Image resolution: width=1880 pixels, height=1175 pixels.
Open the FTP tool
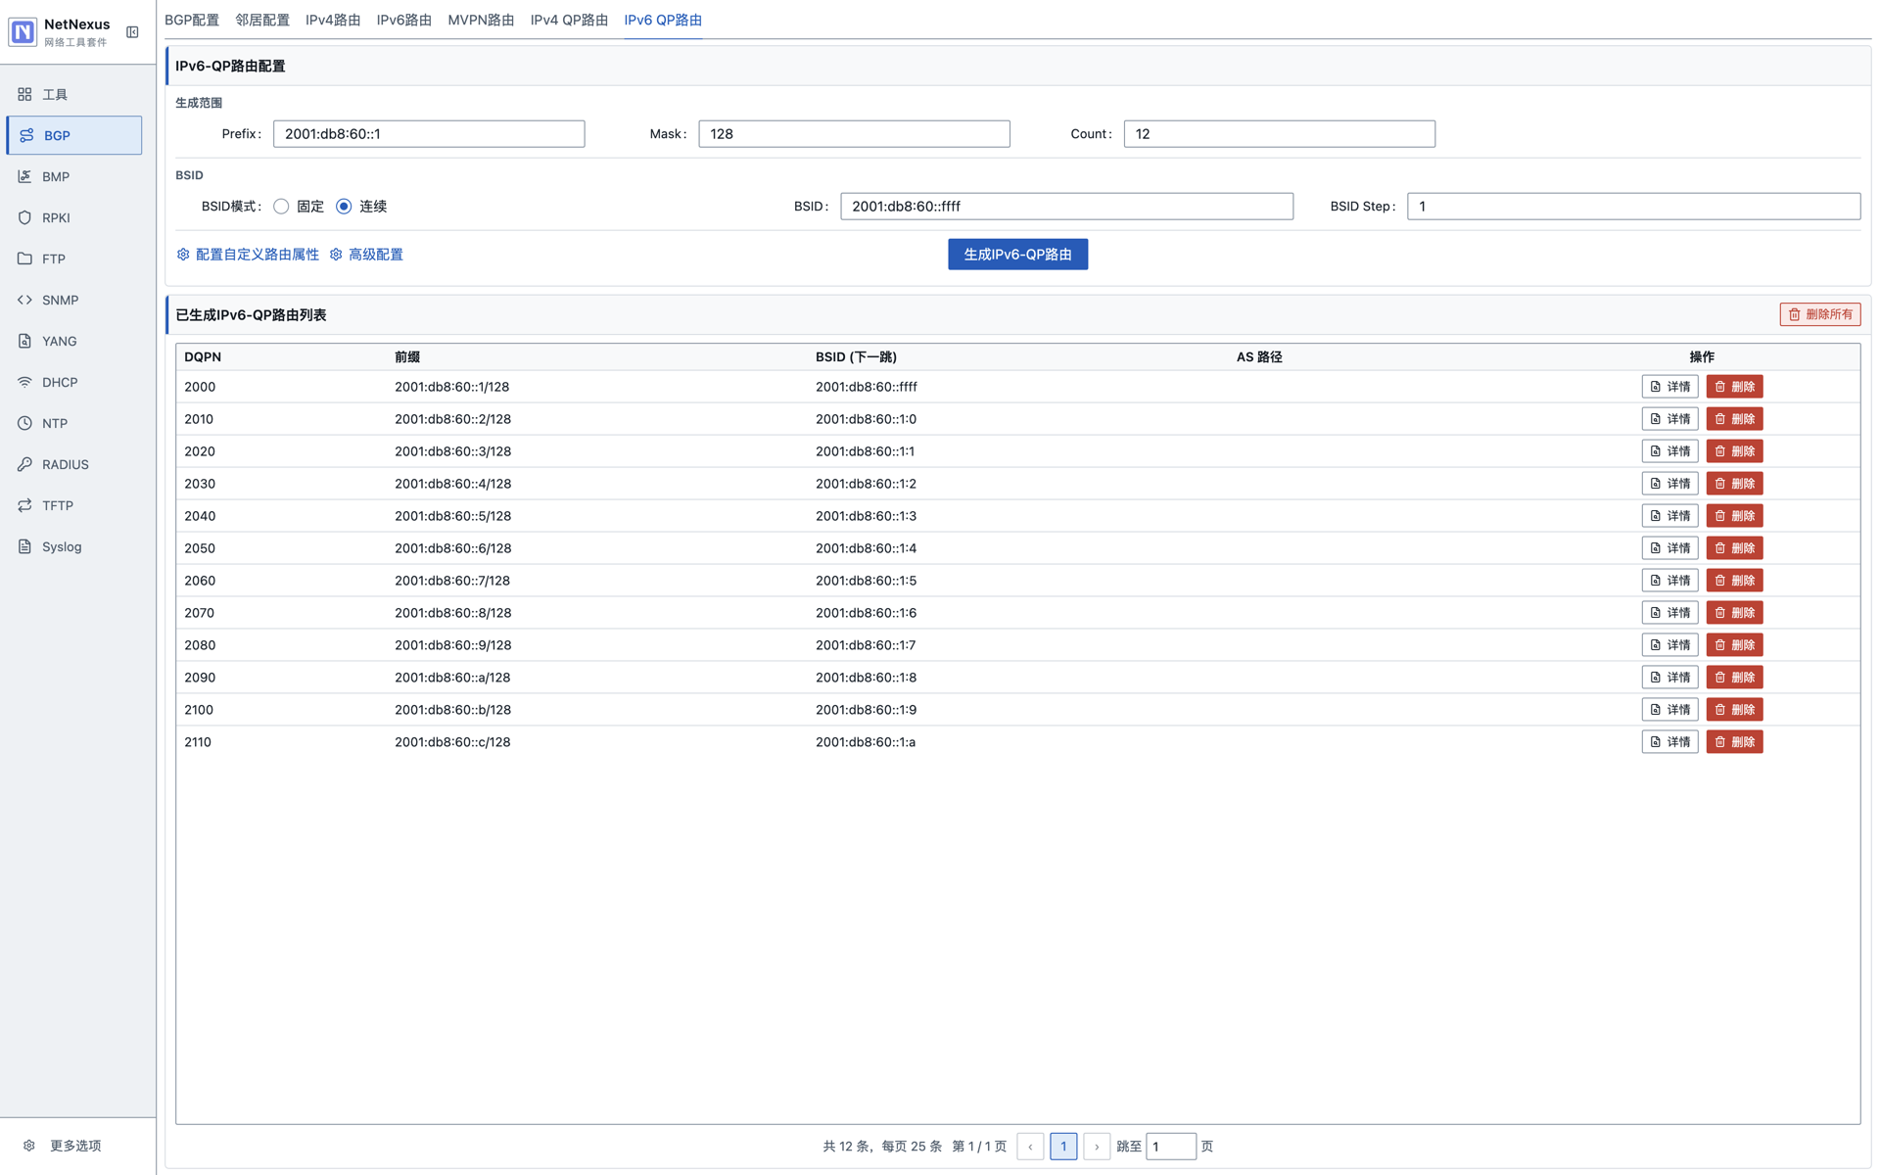(74, 258)
